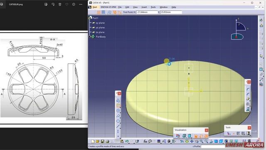Viewport: 266px width, 150px height.
Task: Open the Start menu
Action: tap(95, 7)
